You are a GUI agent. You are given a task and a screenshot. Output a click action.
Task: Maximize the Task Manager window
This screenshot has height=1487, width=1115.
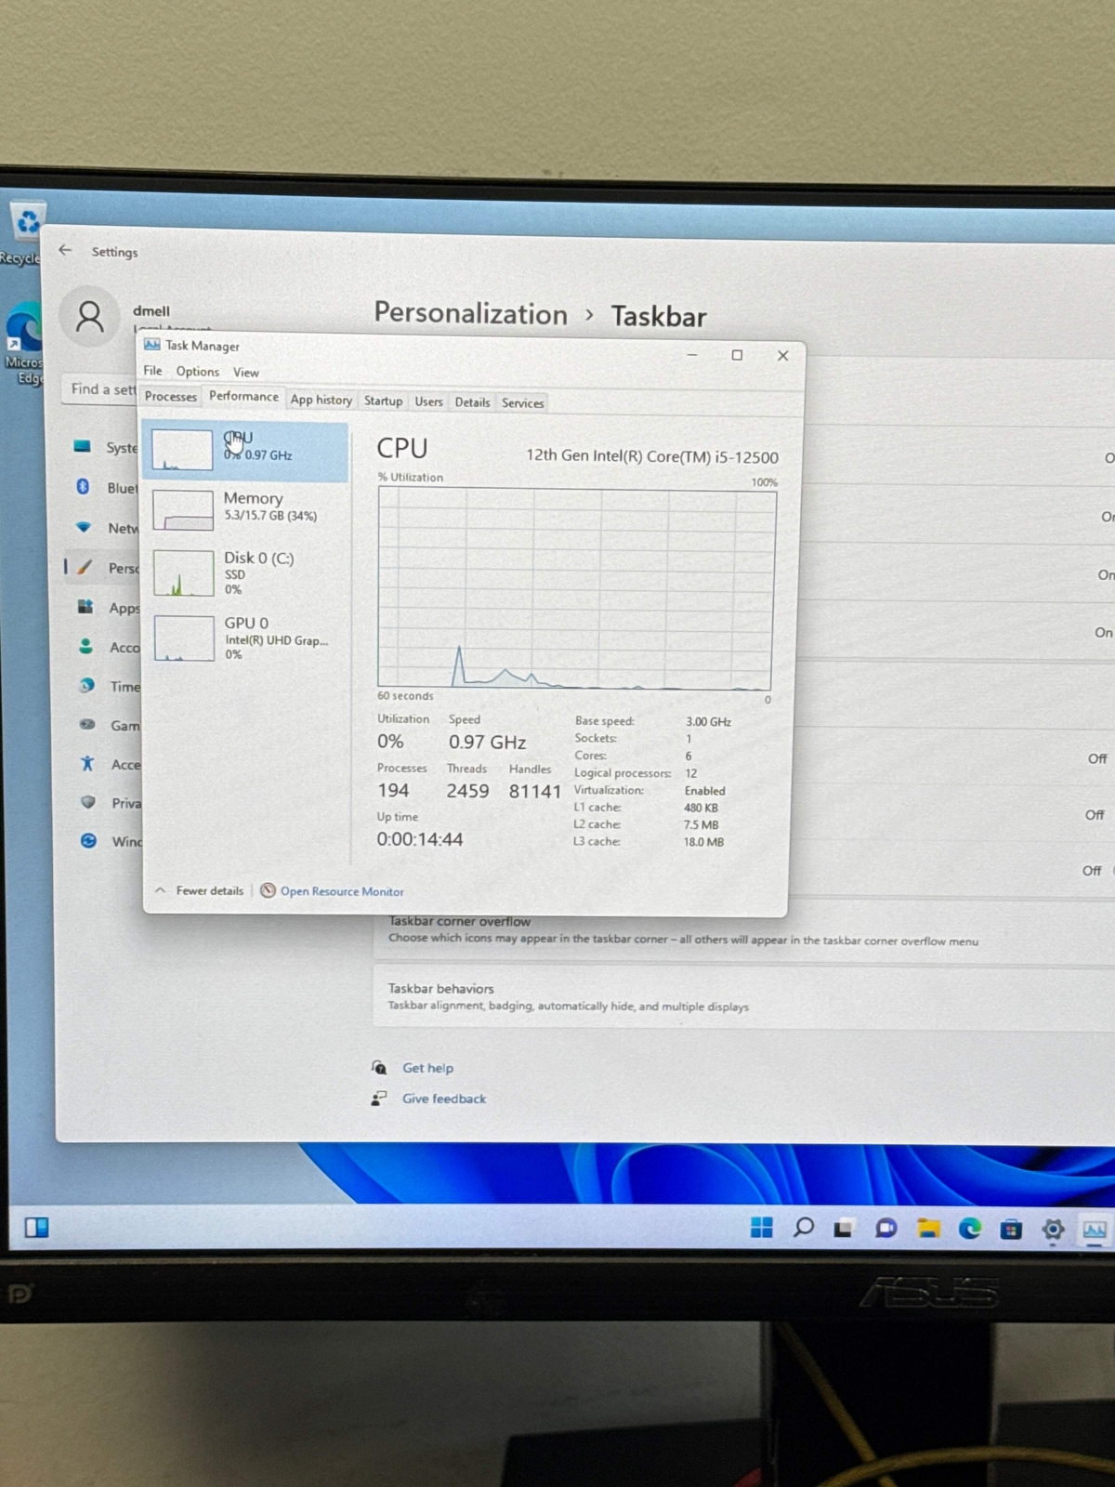click(x=737, y=355)
